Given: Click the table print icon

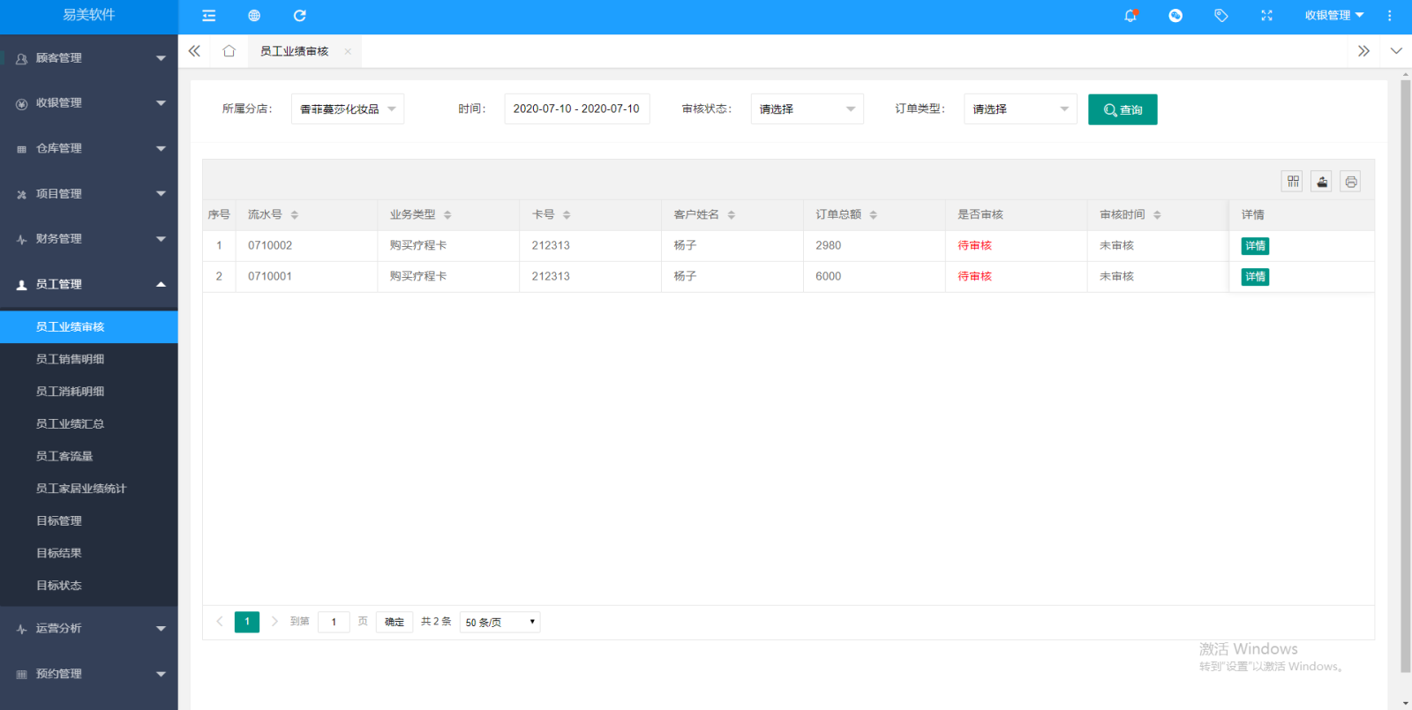Looking at the screenshot, I should tap(1351, 182).
